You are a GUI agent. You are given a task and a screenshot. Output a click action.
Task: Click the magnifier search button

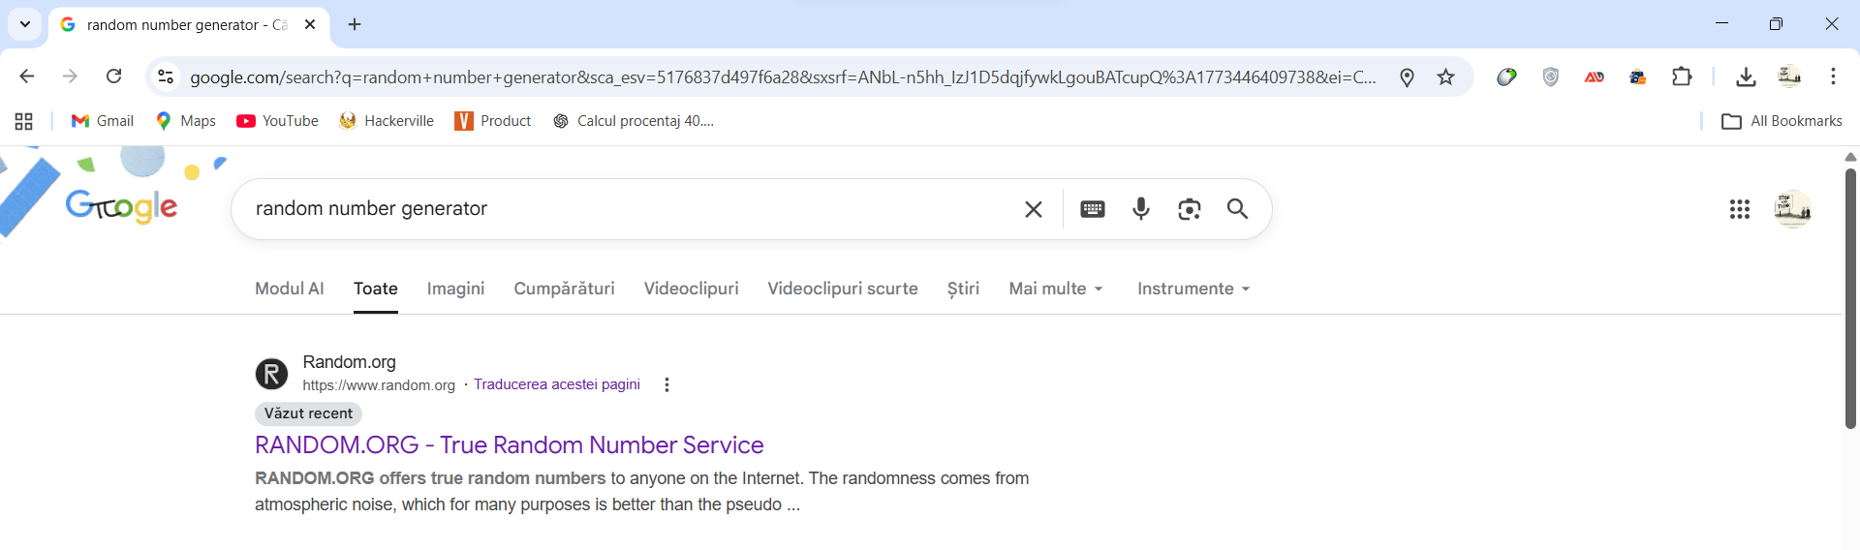pyautogui.click(x=1237, y=209)
